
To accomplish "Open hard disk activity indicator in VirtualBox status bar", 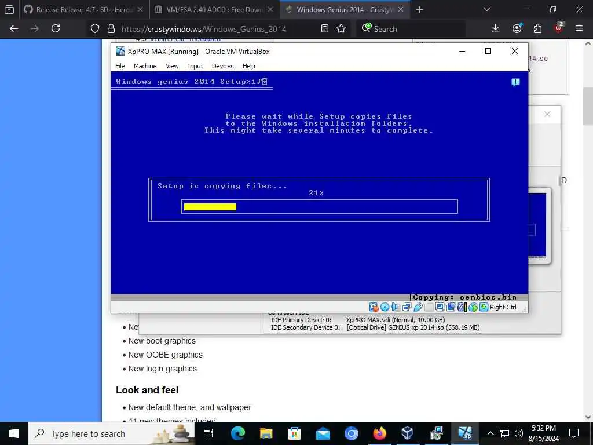I will [374, 307].
